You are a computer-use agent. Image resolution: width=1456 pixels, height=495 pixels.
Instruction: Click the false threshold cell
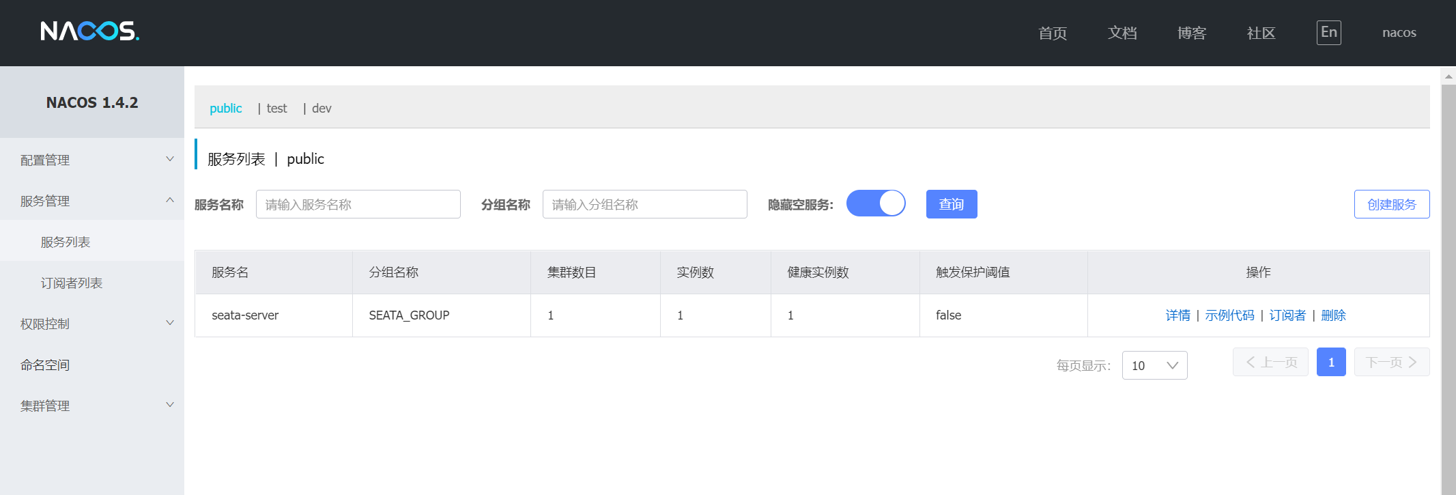pos(1003,315)
